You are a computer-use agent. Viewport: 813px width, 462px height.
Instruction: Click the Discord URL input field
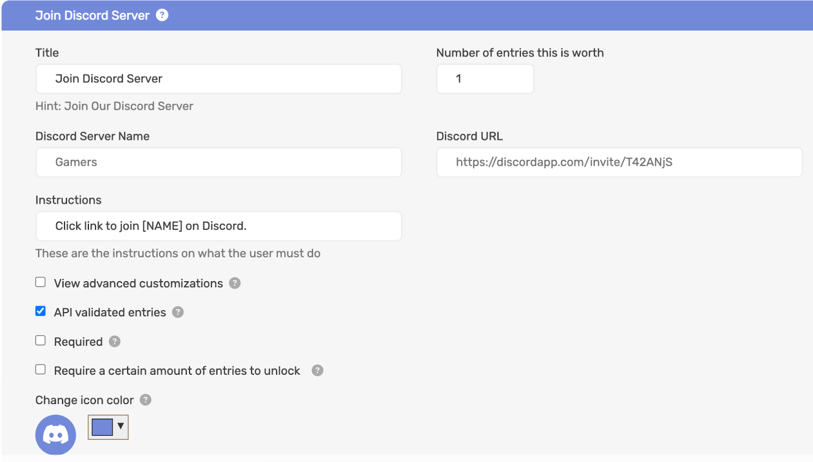[x=619, y=162]
